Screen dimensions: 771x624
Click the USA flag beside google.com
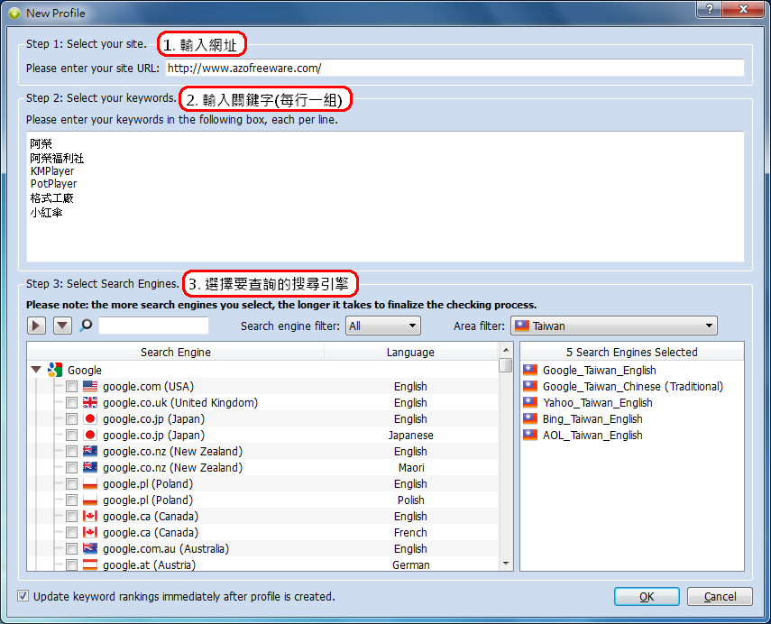(90, 386)
